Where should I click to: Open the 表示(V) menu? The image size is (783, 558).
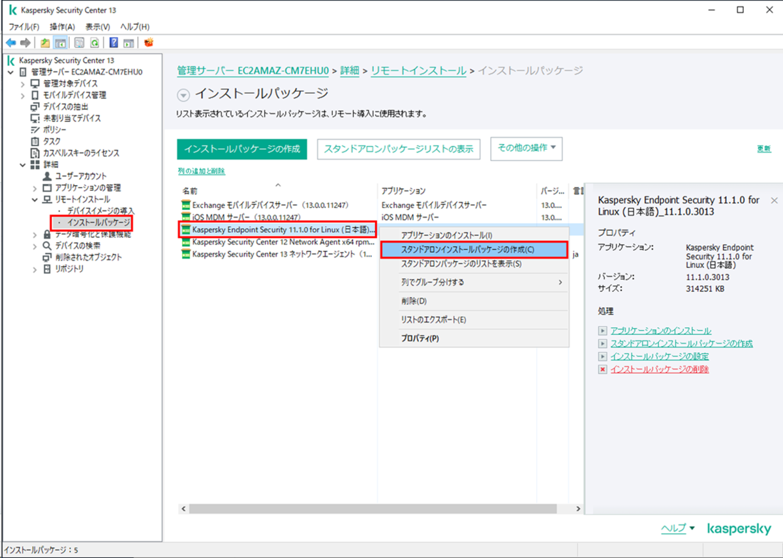(98, 27)
